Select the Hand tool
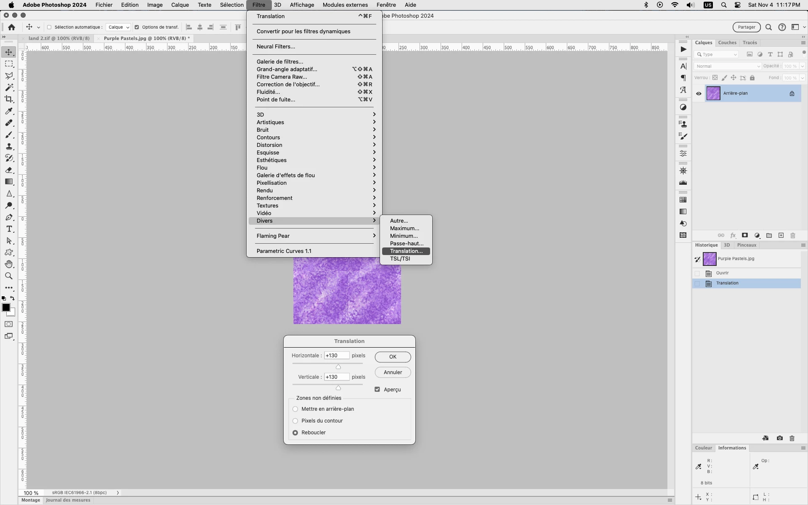This screenshot has width=808, height=505. tap(9, 264)
